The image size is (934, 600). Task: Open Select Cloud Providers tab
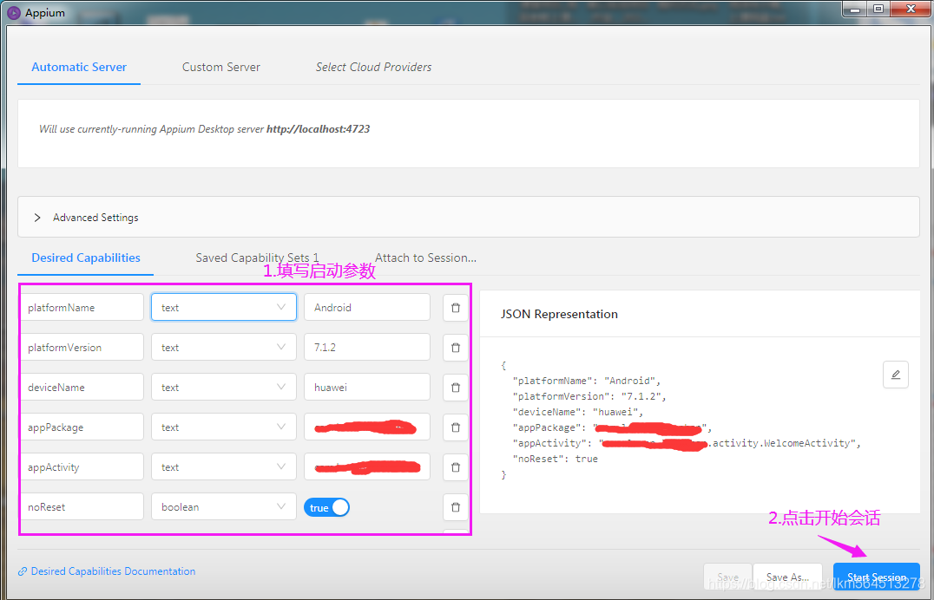click(x=373, y=68)
